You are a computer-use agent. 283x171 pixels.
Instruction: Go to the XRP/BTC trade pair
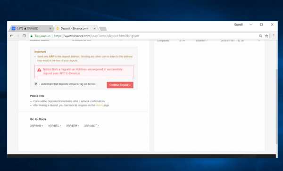click(x=55, y=126)
